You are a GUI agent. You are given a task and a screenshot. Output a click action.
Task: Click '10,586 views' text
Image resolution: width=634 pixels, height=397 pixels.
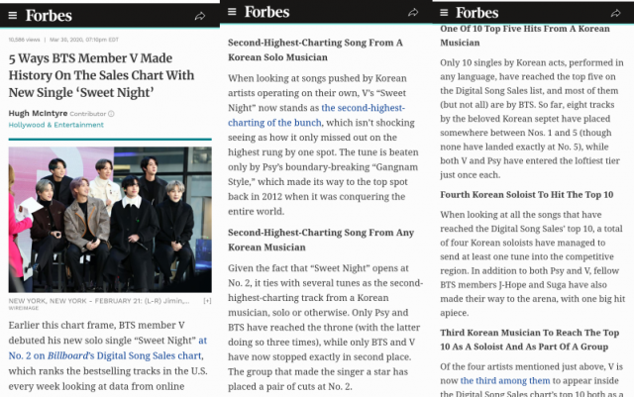[x=24, y=40]
